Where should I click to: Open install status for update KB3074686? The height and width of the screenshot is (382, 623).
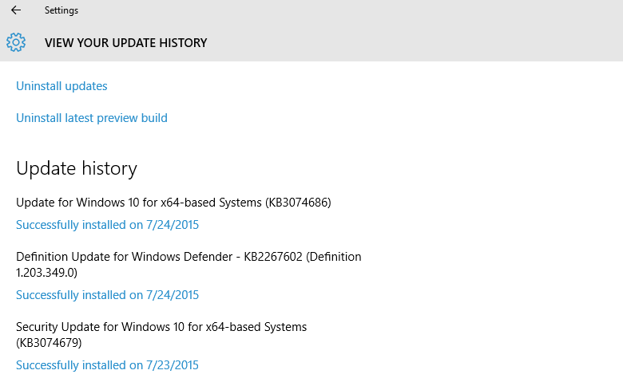tap(107, 225)
